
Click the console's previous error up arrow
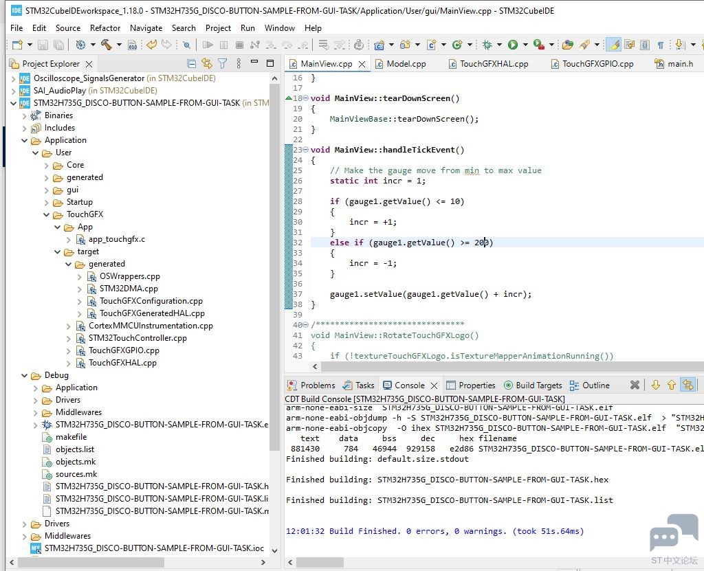671,385
